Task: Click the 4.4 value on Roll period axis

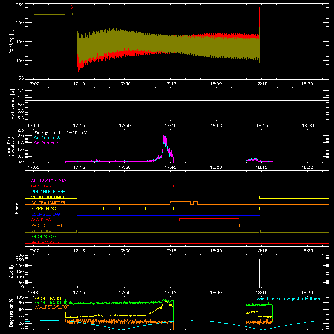Action: tap(20, 91)
